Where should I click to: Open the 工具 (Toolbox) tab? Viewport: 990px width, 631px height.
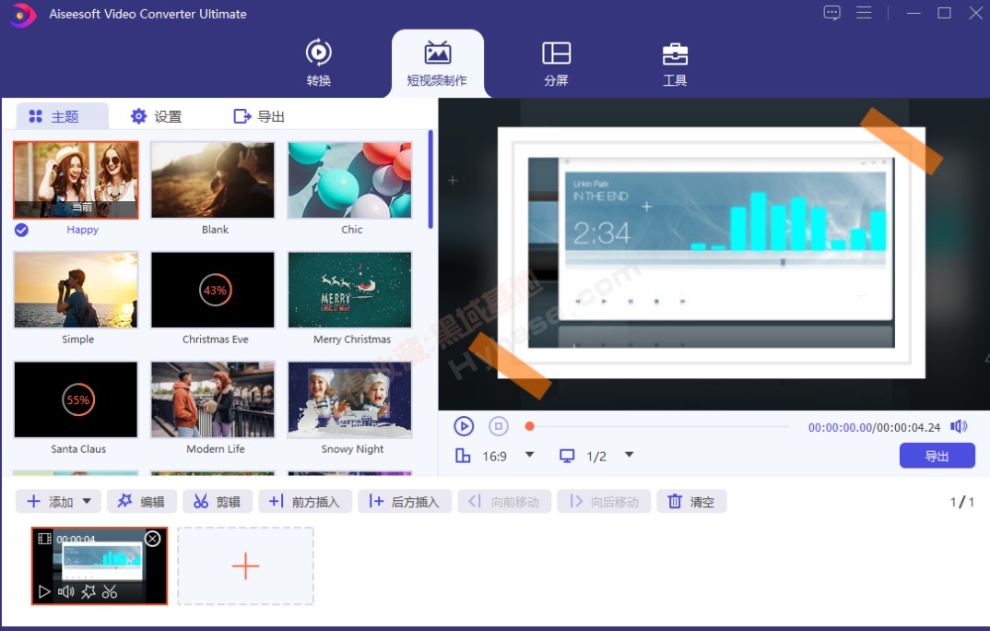(675, 63)
